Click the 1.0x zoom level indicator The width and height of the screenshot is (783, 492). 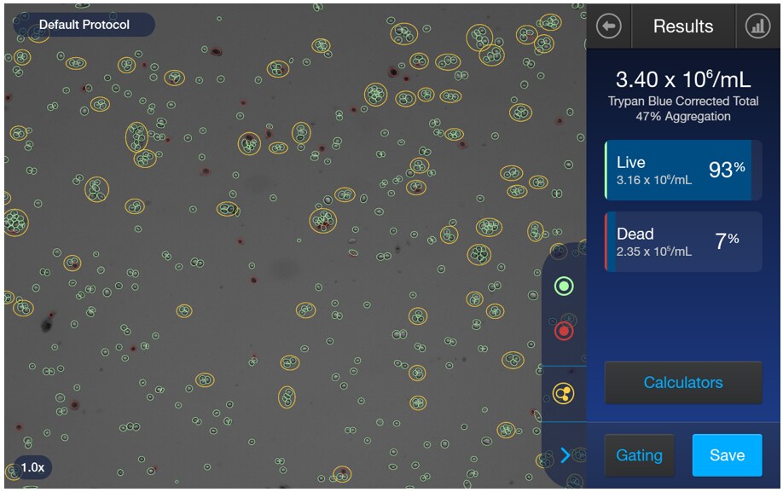(32, 467)
